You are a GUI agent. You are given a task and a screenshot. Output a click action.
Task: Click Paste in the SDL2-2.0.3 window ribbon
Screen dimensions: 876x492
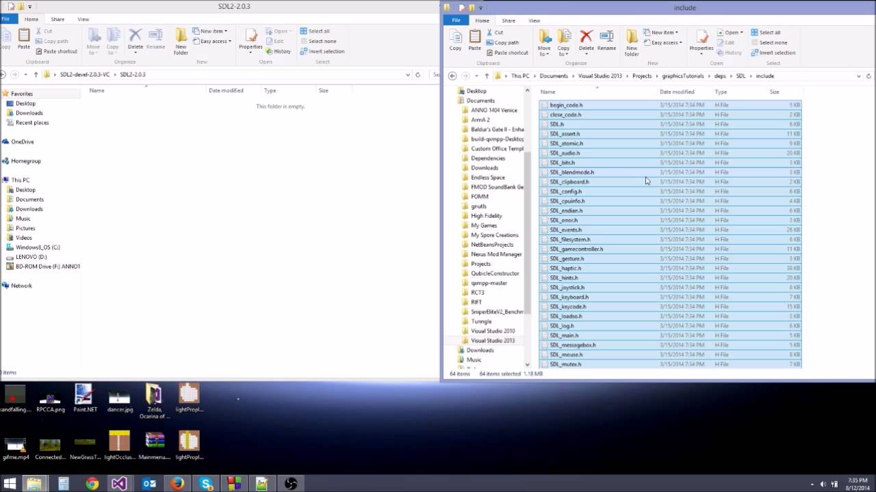click(24, 39)
